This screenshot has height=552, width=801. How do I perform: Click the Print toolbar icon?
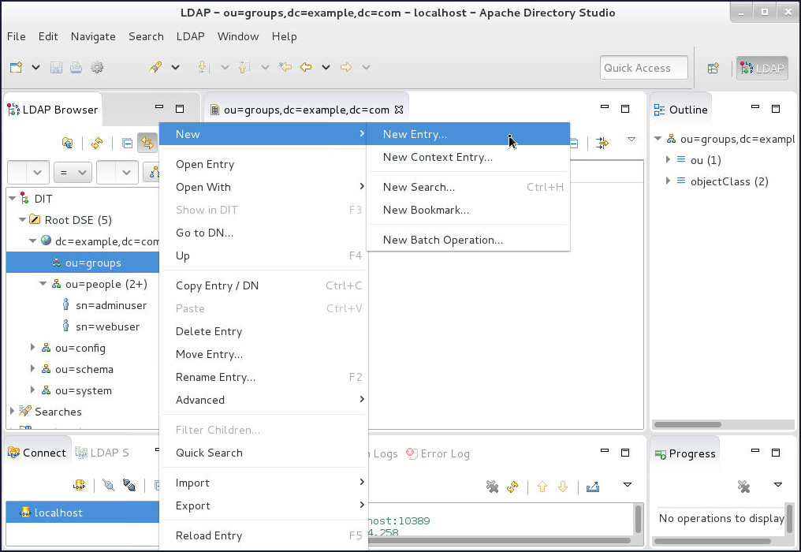tap(76, 68)
